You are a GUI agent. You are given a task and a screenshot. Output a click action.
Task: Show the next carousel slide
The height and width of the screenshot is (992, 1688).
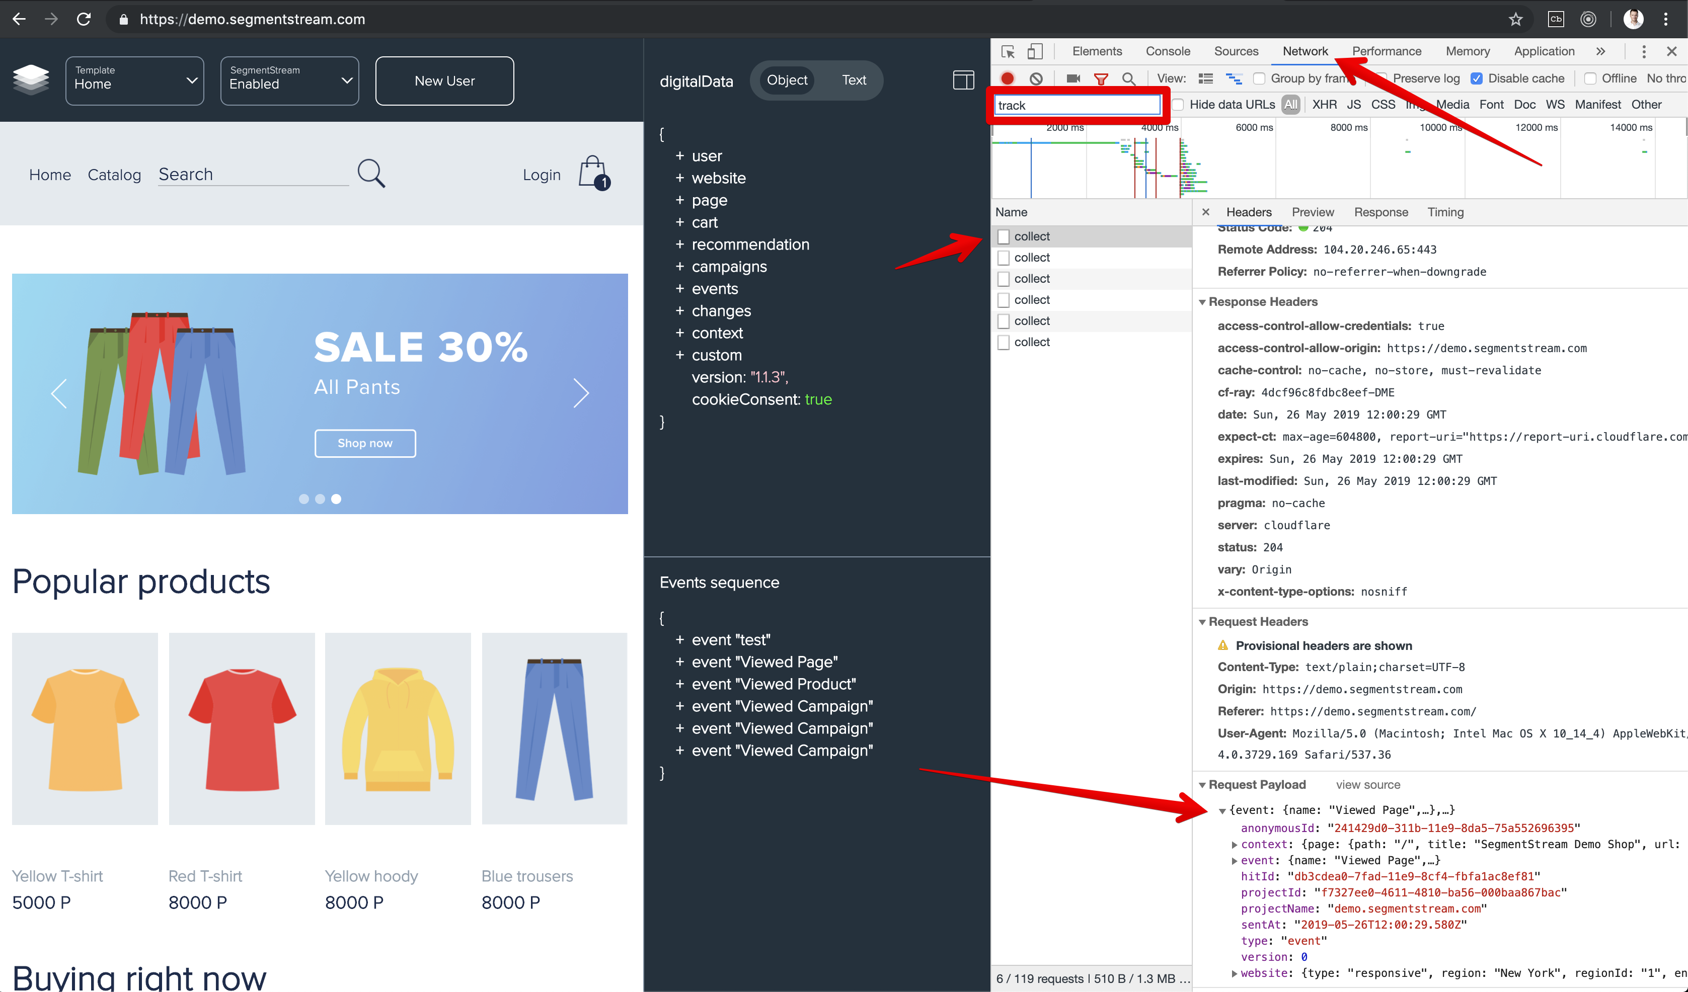pyautogui.click(x=581, y=393)
